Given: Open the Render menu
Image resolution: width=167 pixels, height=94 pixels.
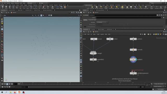Looking at the screenshot, I should (x=8, y=3).
